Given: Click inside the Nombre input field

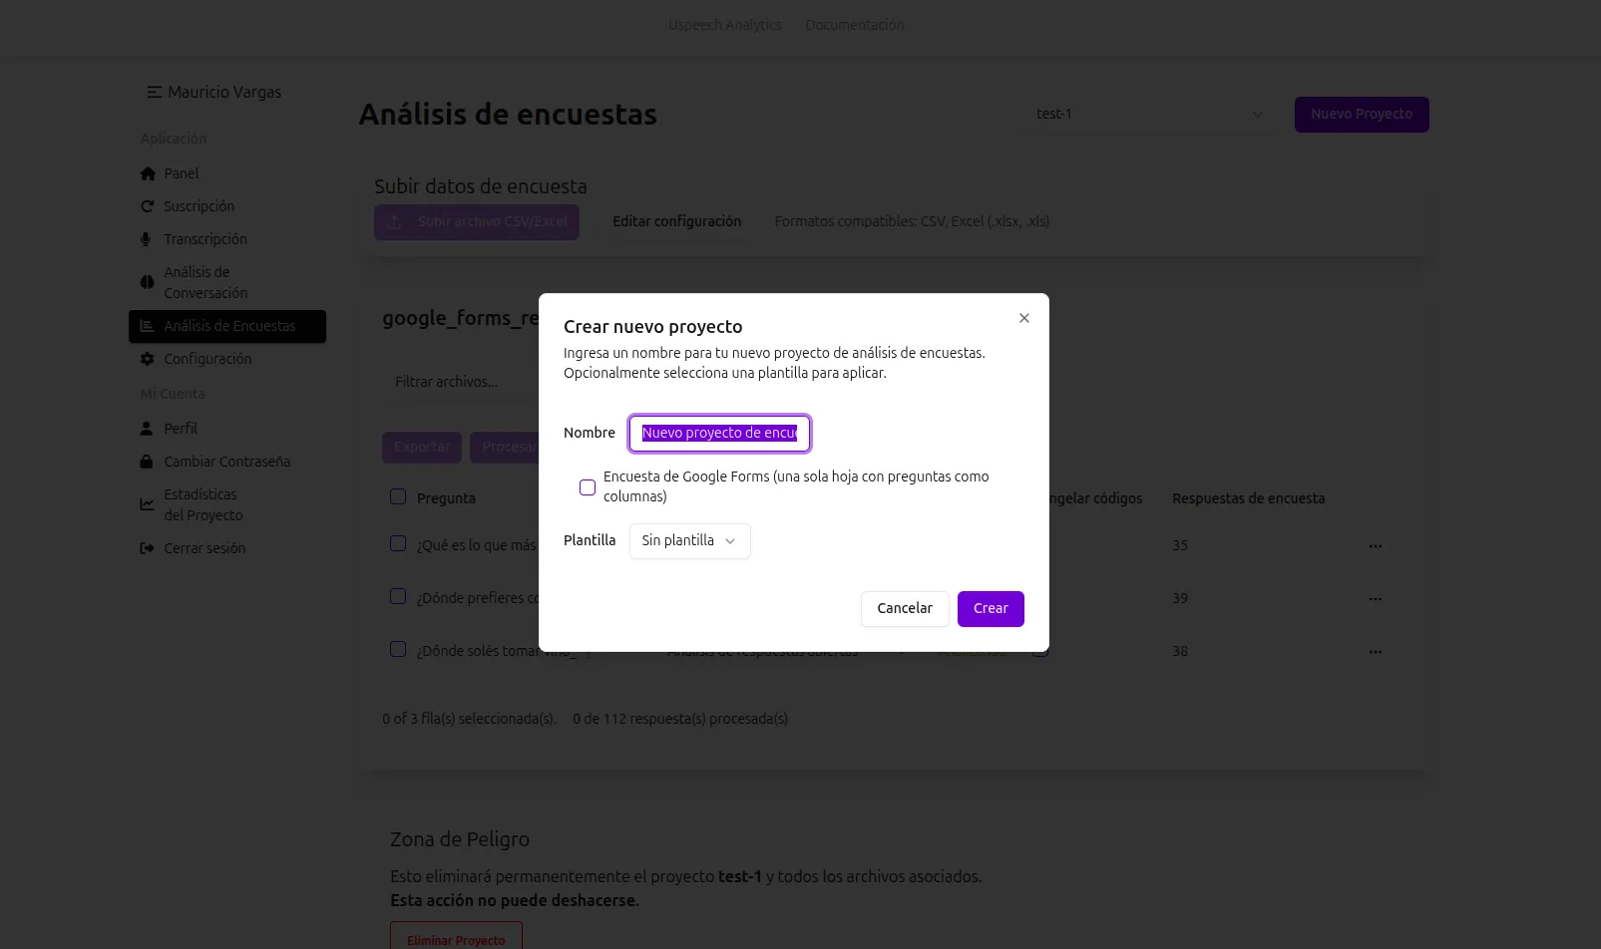Looking at the screenshot, I should click(x=718, y=434).
